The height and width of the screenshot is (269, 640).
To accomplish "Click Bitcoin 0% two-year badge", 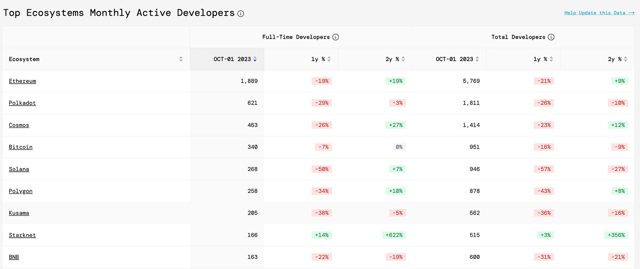I will point(399,147).
